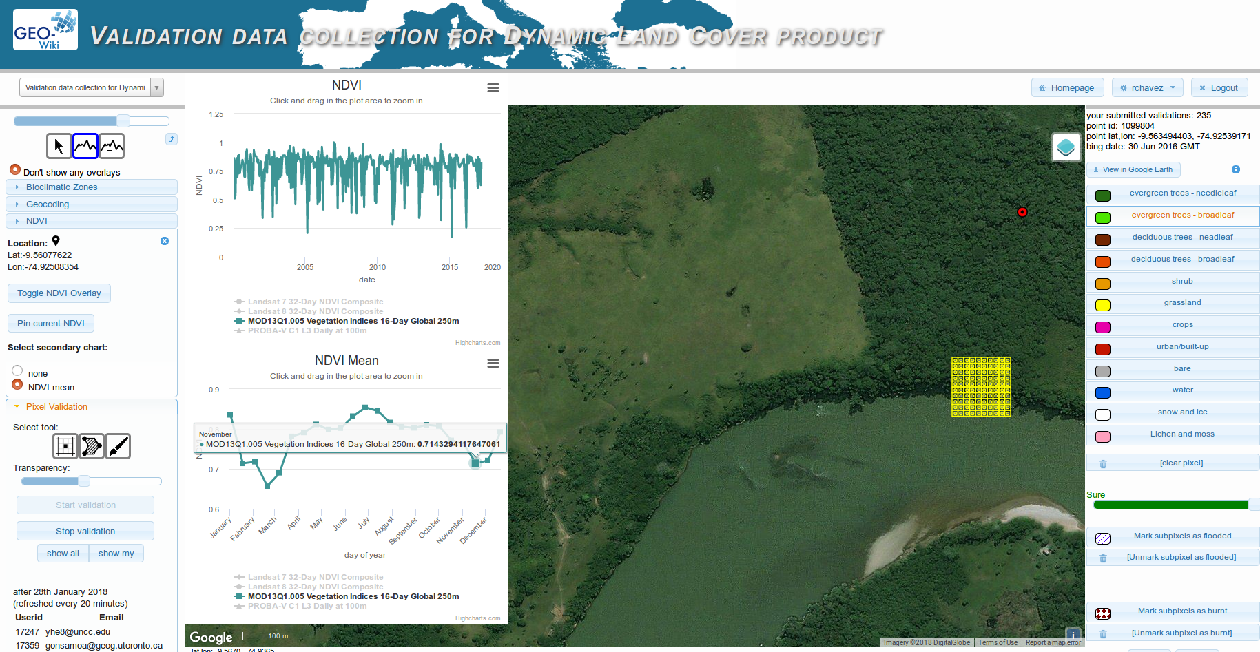Screen dimensions: 1260x652
Task: Switch to the 'show my' tab
Action: pos(116,554)
